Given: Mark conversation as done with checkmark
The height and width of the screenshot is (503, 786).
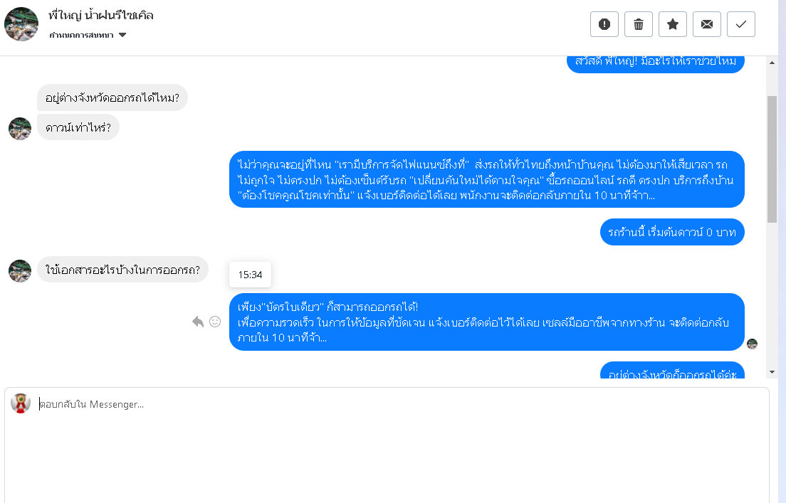Looking at the screenshot, I should tap(741, 24).
